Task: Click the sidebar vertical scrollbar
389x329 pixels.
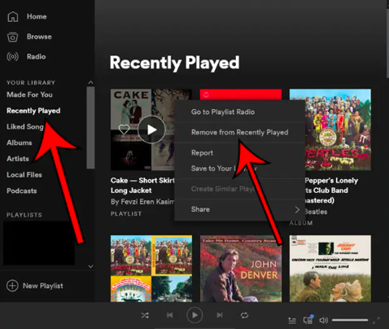Action: pos(90,128)
